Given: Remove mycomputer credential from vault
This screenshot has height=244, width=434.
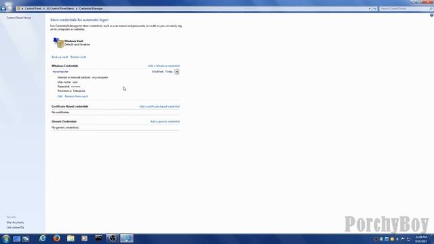Looking at the screenshot, I should (x=76, y=96).
